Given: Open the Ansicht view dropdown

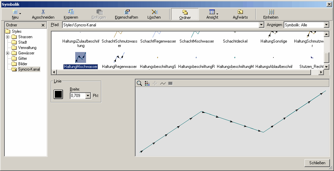Looking at the screenshot, I should 212,14.
